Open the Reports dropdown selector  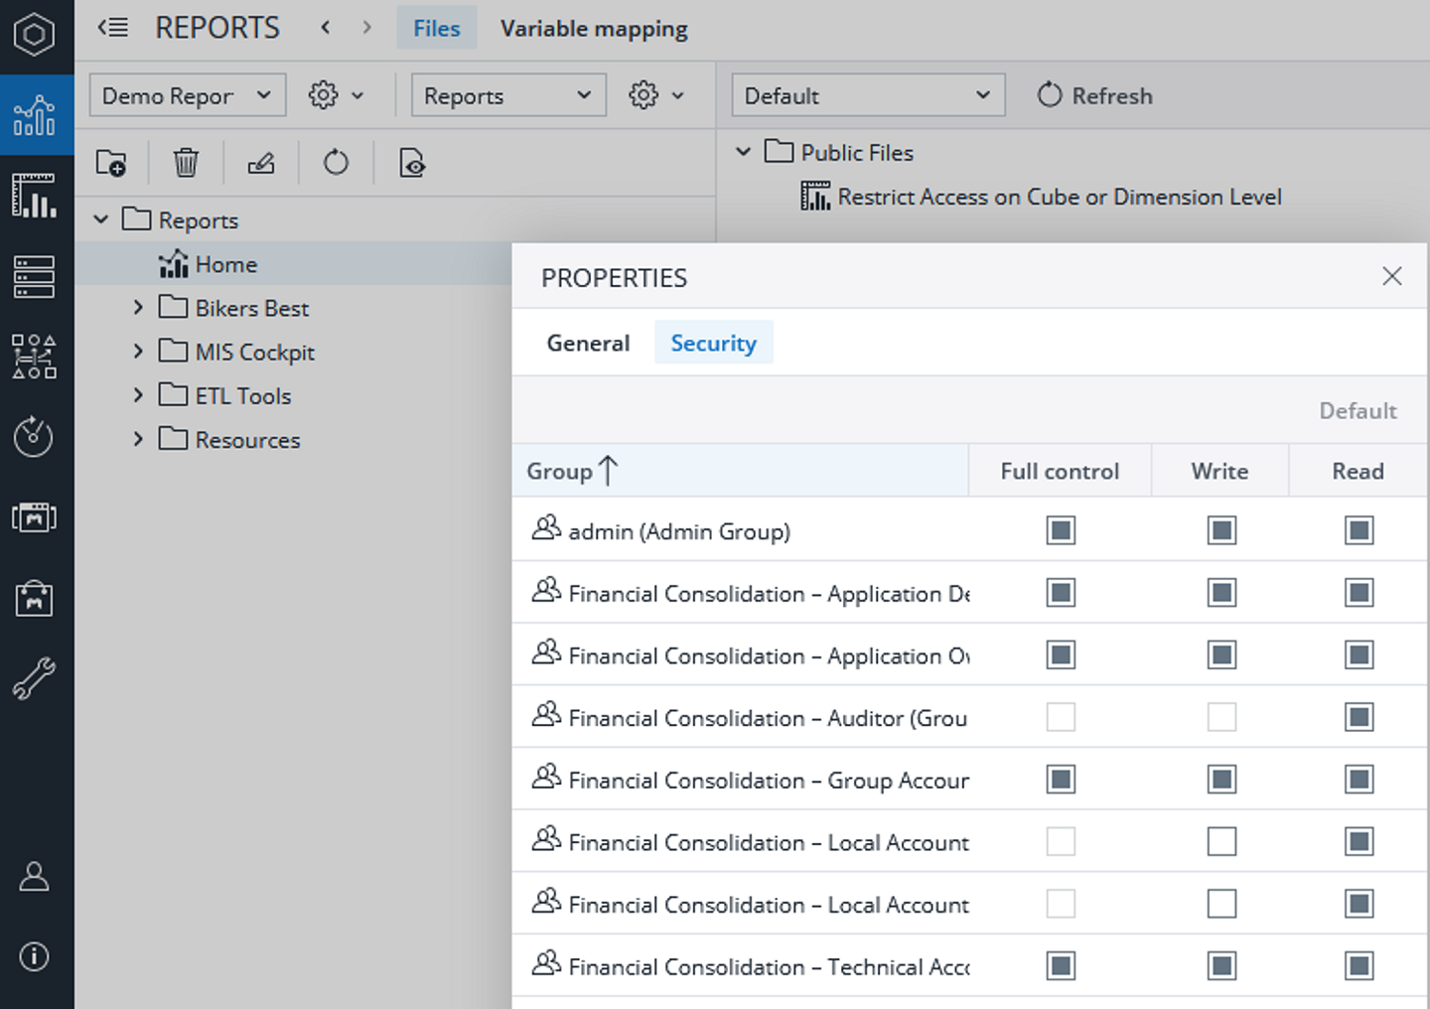508,95
